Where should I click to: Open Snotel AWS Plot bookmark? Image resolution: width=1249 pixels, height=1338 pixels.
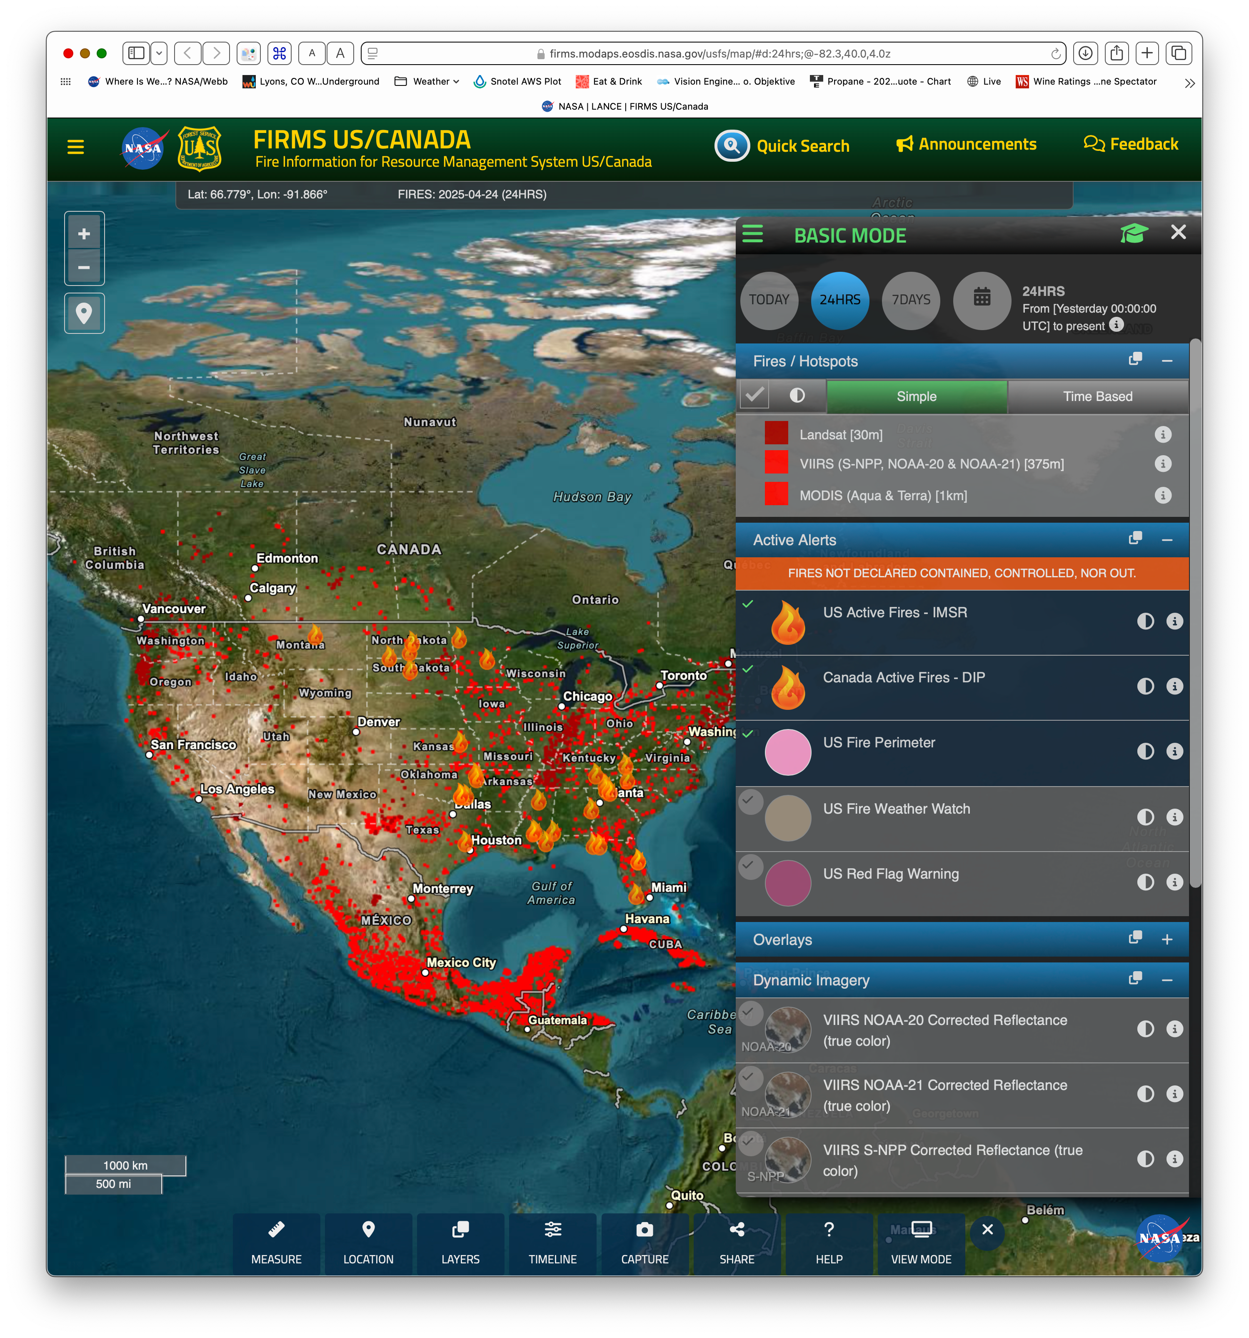517,81
